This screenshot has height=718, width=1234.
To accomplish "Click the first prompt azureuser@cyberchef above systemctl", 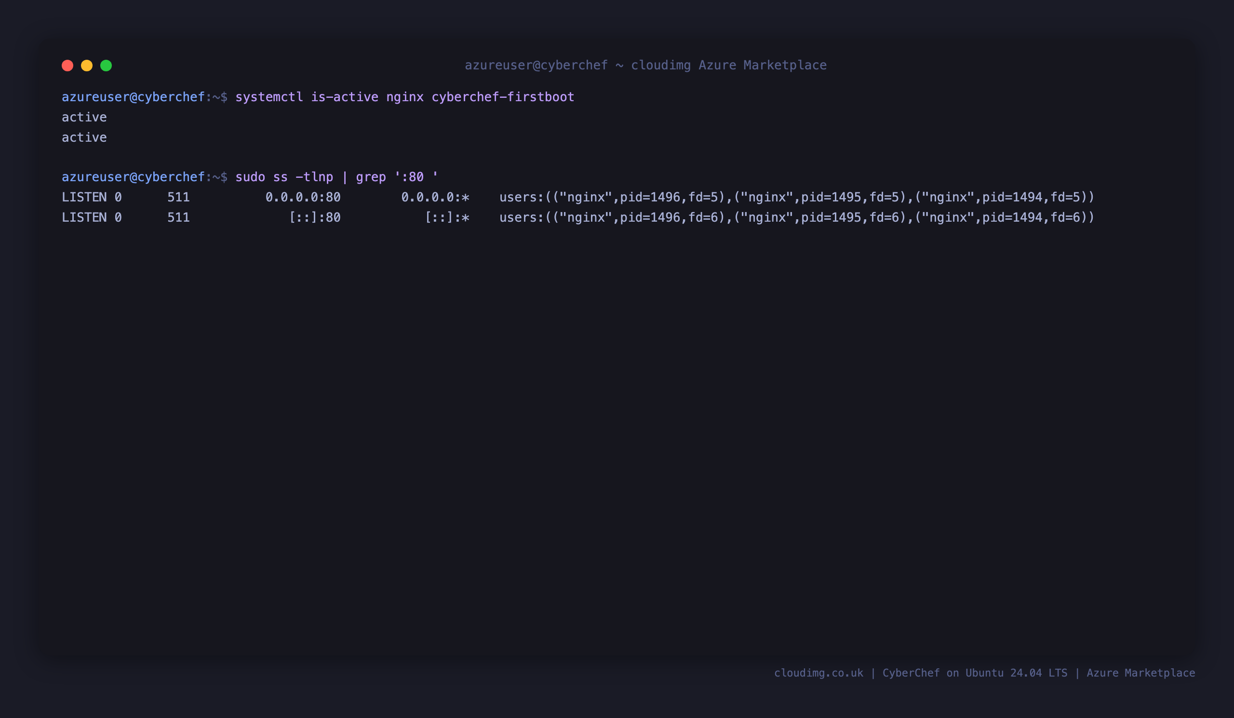I will pyautogui.click(x=133, y=97).
